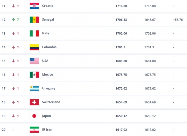Viewport: 187px width, 136px height.
Task: Click the IR Iran flag icon
Action: 34,130
